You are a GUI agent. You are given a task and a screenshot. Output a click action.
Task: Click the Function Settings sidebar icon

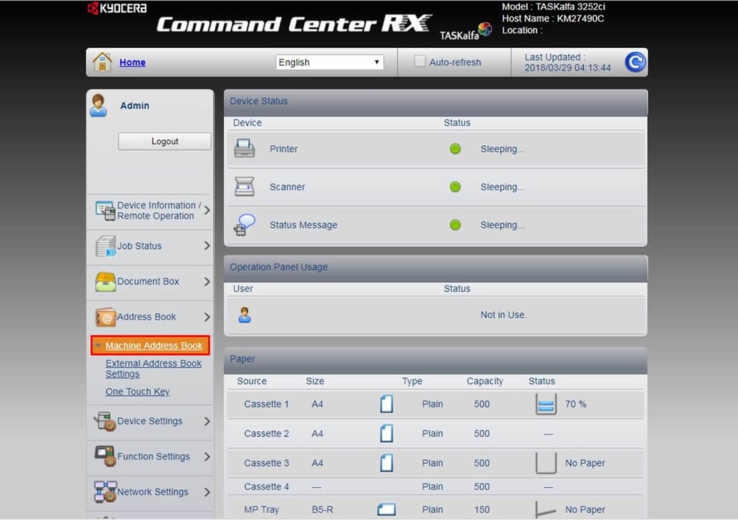tap(105, 456)
